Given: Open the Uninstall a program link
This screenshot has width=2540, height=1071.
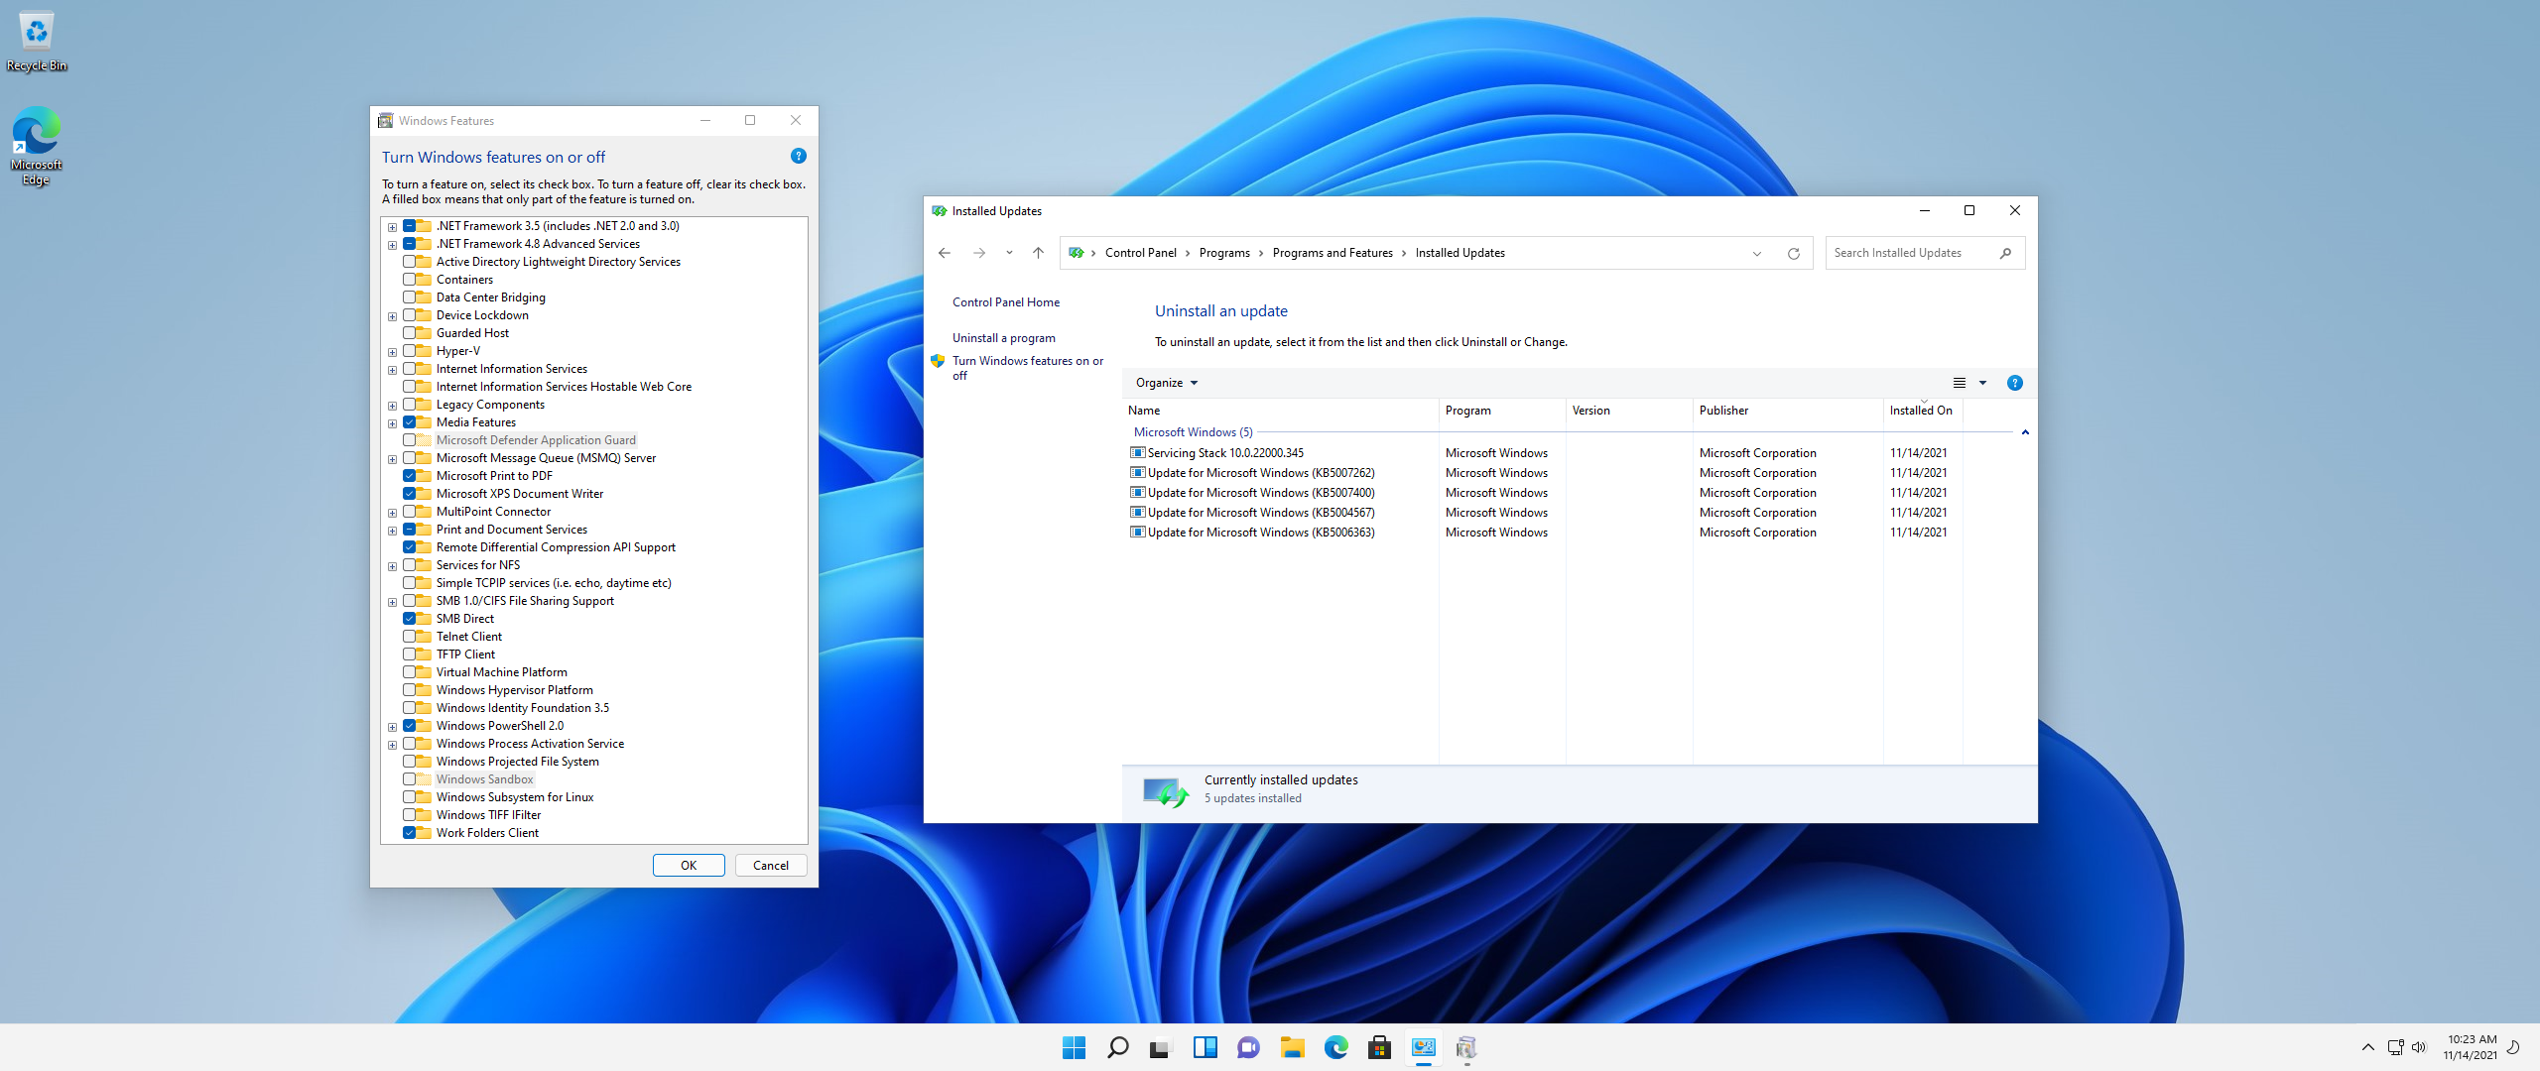Looking at the screenshot, I should tap(1004, 338).
